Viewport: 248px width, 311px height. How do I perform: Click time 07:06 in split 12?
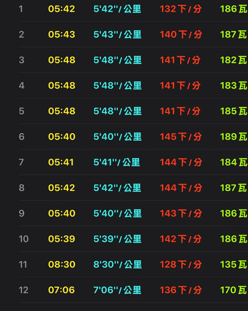point(61,290)
